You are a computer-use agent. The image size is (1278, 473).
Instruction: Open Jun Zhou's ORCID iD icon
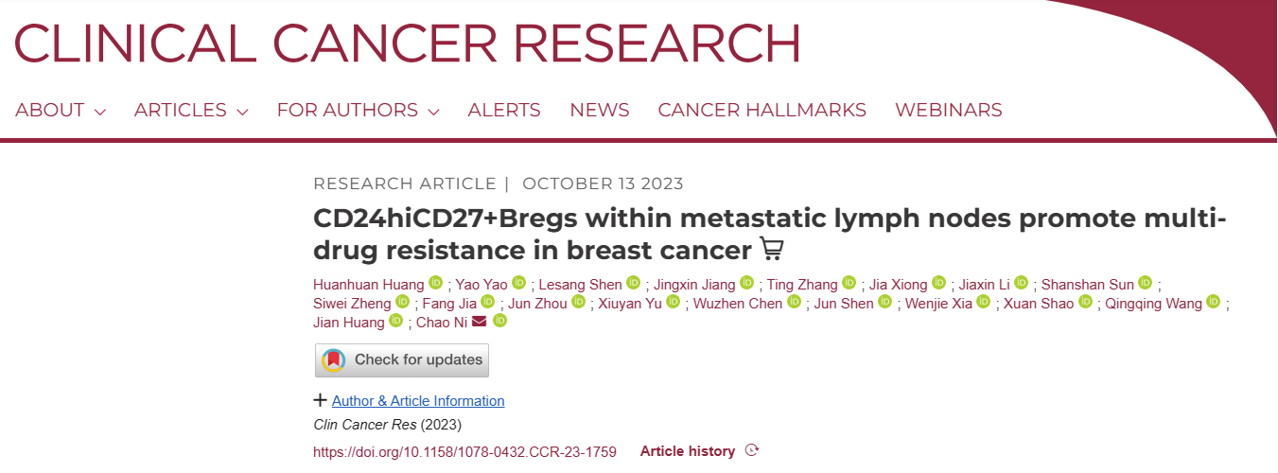point(578,303)
